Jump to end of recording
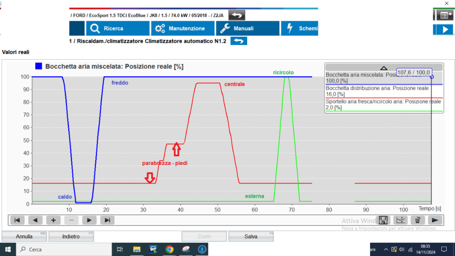The height and width of the screenshot is (256, 455). pos(107,220)
